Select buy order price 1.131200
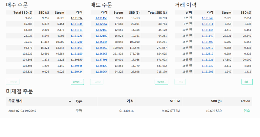The width and height of the screenshot is (260, 137). tap(76, 42)
